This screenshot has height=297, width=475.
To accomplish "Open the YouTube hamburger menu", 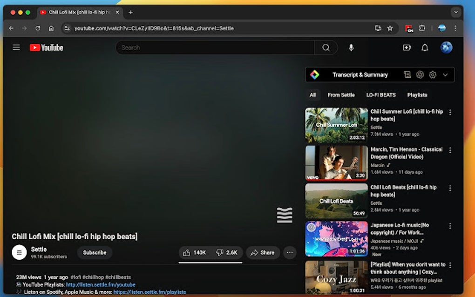I will coord(16,47).
